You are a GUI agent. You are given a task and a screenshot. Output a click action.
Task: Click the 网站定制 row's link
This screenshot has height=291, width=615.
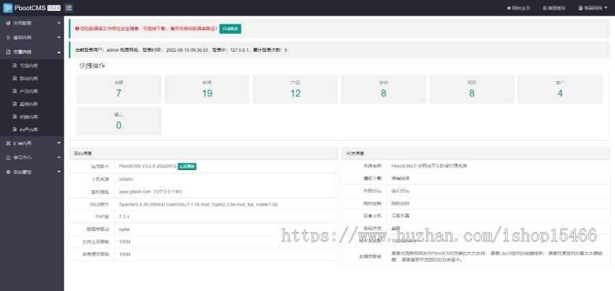(400, 204)
